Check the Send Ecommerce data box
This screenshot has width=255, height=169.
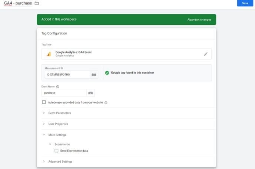[56, 151]
